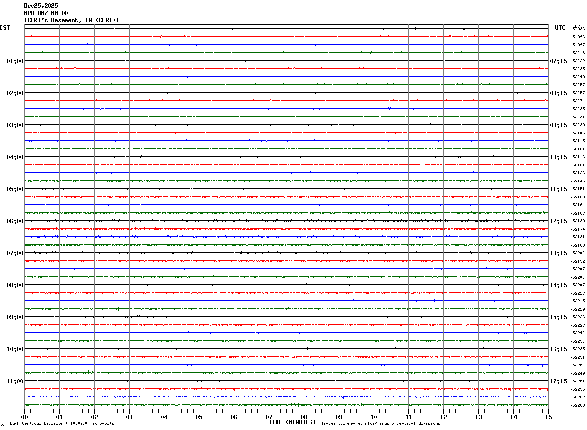This screenshot has width=587, height=430.
Task: Click the DC offset value -52089
Action: coord(577,125)
